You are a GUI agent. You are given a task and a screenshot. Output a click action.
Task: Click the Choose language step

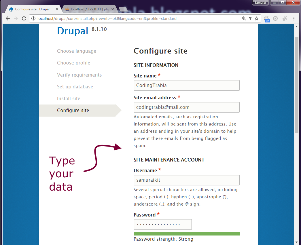pyautogui.click(x=77, y=51)
